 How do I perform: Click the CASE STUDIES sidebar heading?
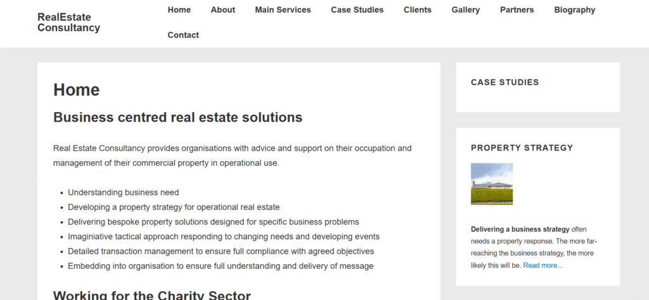click(x=504, y=82)
